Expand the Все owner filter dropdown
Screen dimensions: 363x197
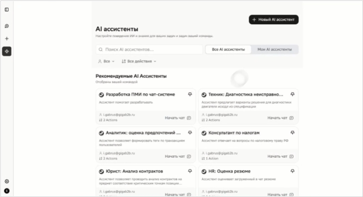(x=106, y=61)
